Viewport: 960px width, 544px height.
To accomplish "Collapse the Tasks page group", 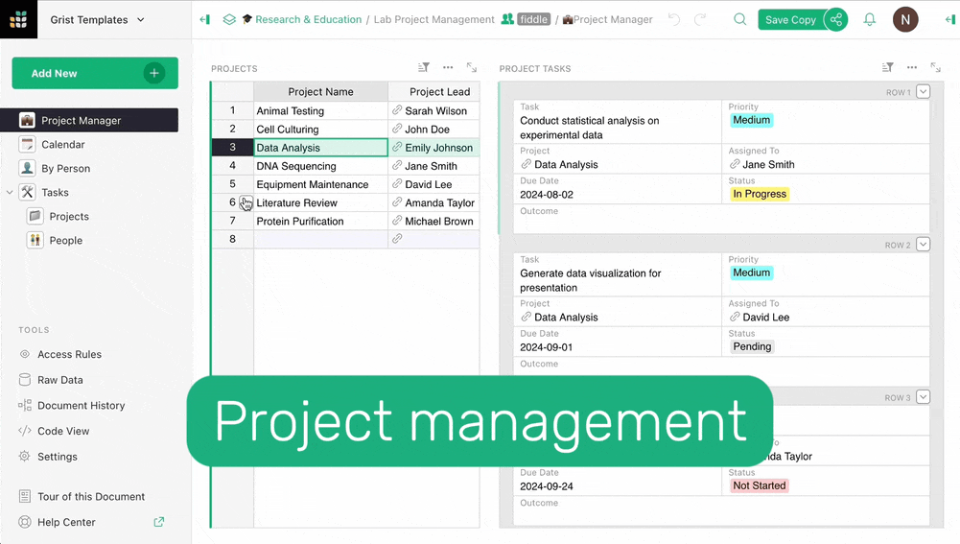I will click(x=10, y=193).
